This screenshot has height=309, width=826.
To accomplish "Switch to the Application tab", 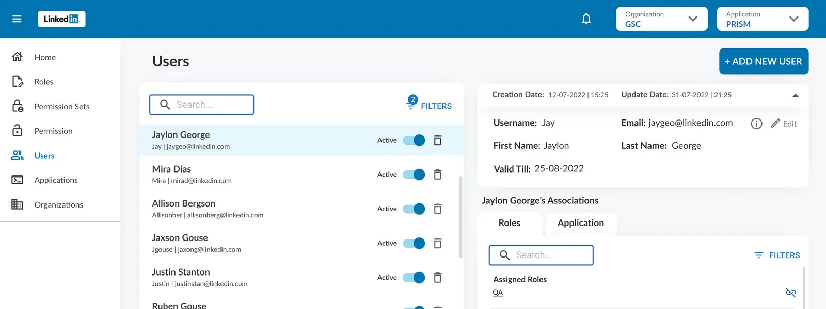I will [x=581, y=223].
